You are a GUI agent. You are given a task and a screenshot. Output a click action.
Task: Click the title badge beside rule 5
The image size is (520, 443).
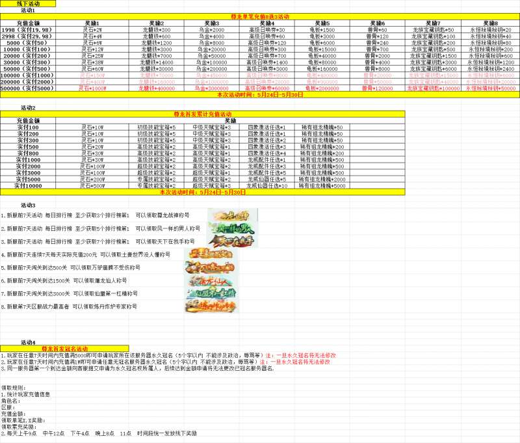(x=211, y=267)
